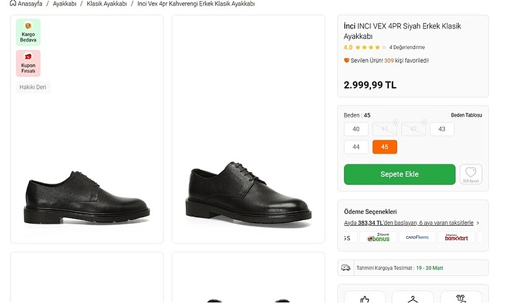Screen dimensions: 506x303
Task: Click the Kargo Bedava badge icon
Action: coord(28,27)
